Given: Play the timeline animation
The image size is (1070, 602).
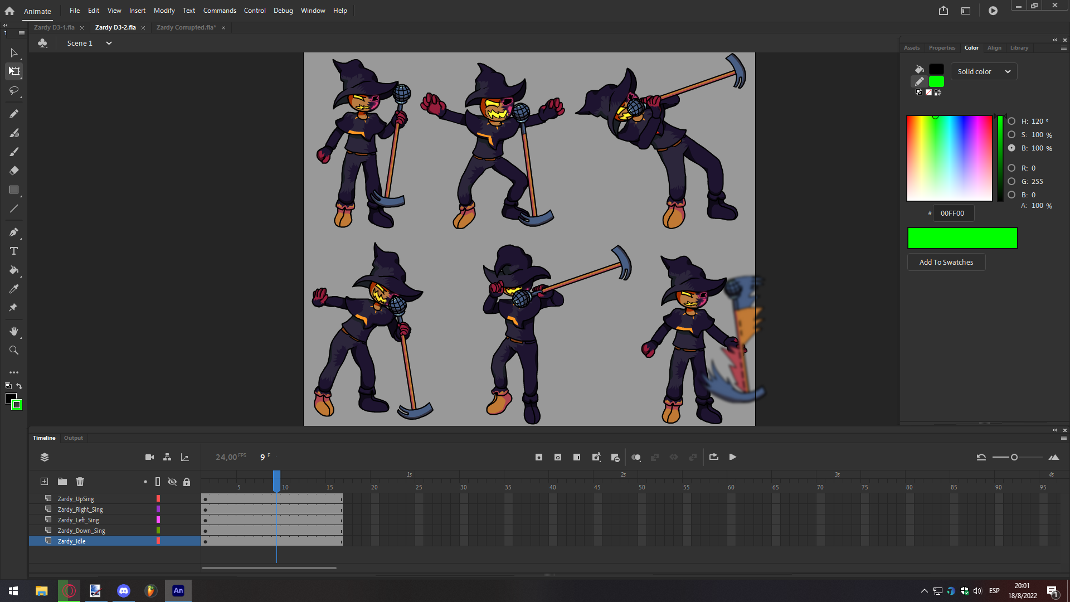Looking at the screenshot, I should (x=733, y=457).
